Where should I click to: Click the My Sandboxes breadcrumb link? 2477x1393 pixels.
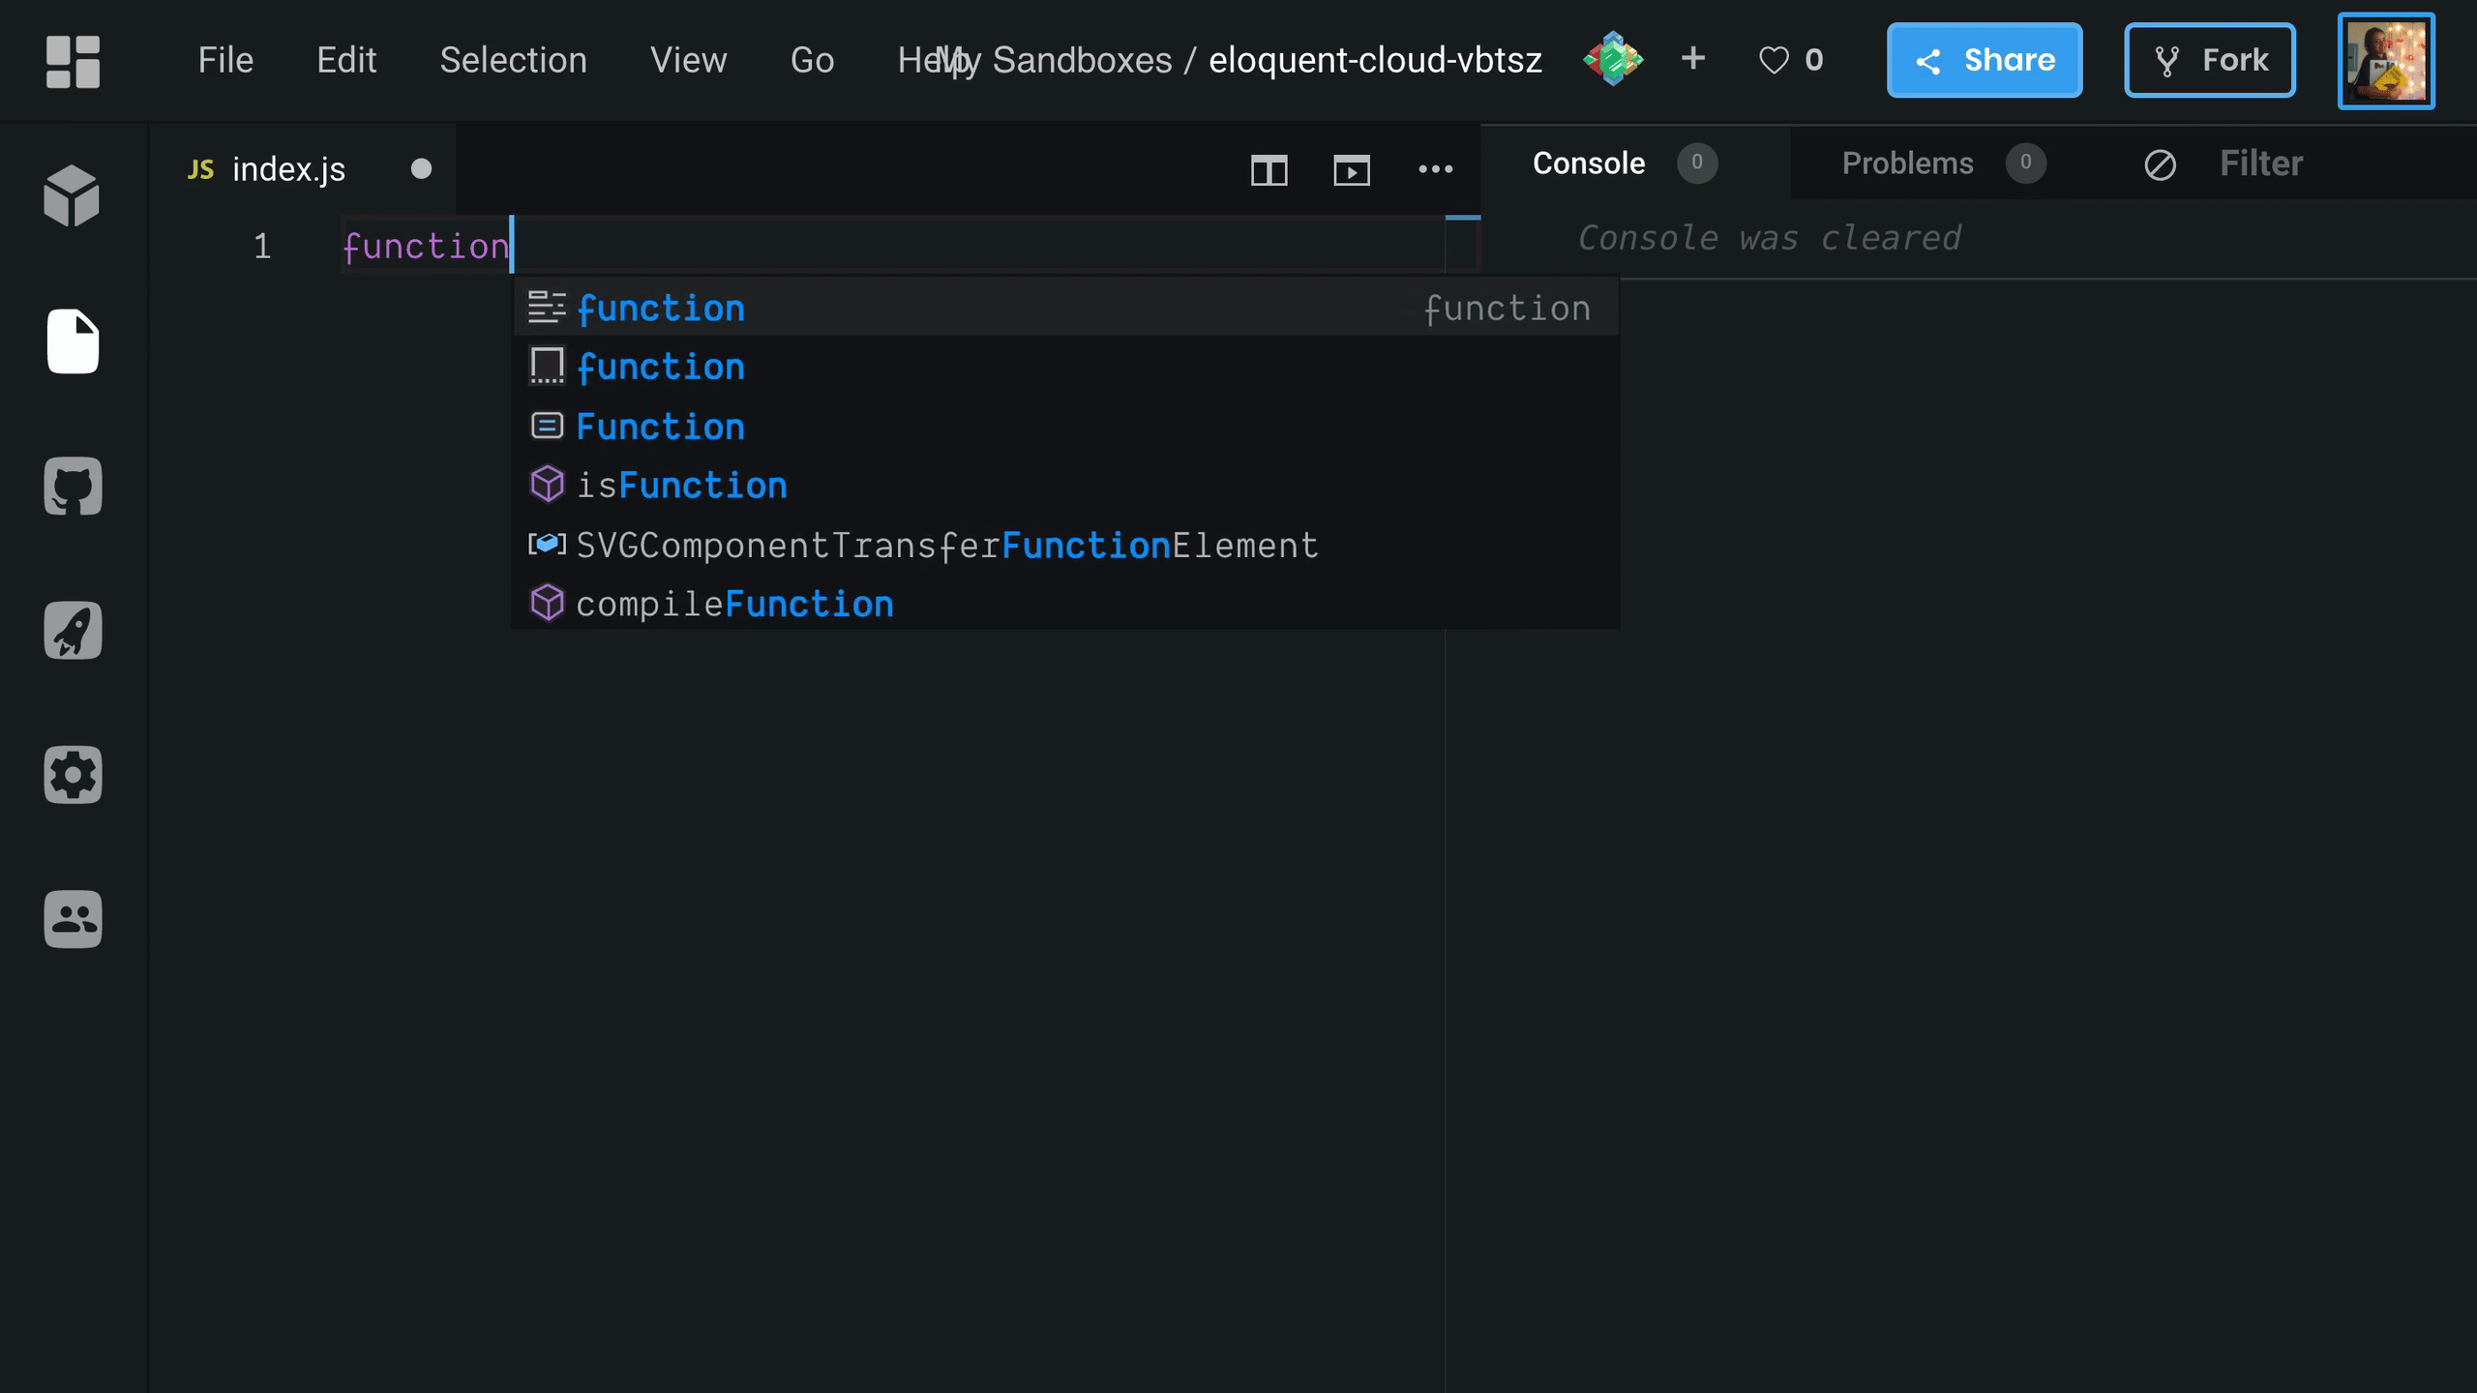click(1054, 60)
